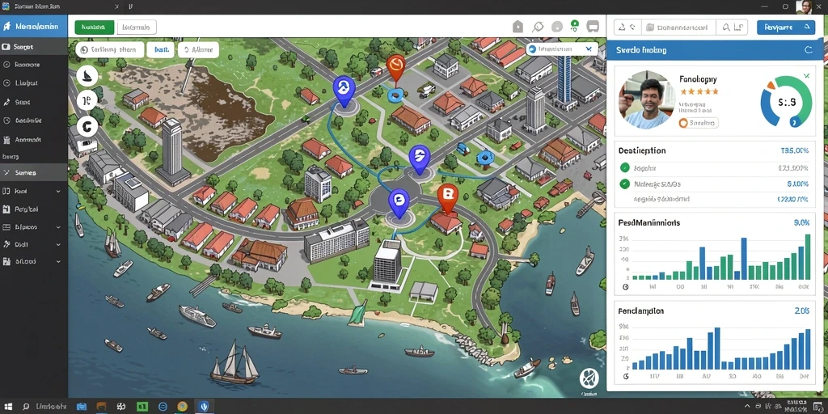The width and height of the screenshot is (828, 414).
Task: Click the donut gauge showing S:9
Action: (786, 102)
